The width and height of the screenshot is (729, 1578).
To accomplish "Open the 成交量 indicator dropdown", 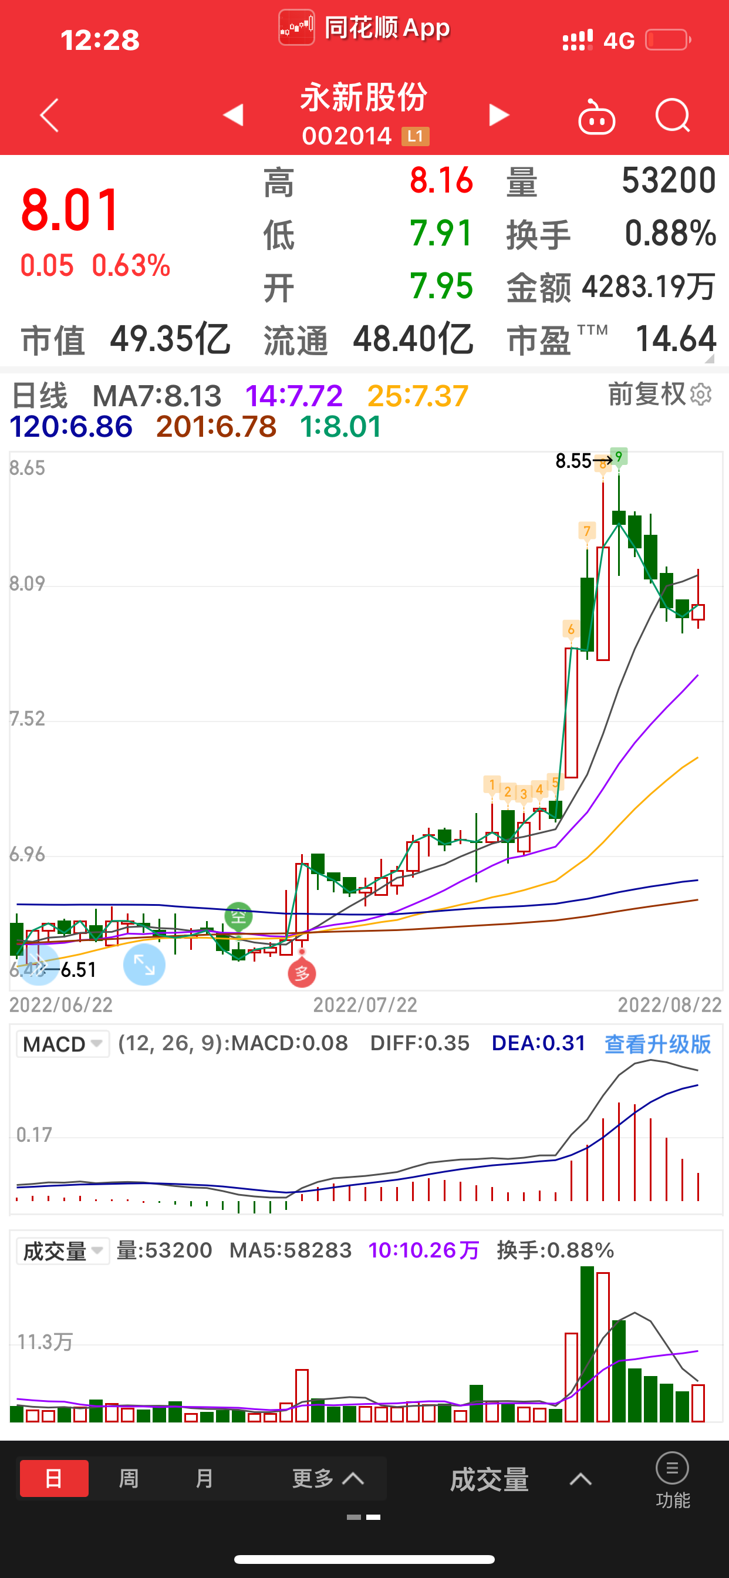I will [62, 1251].
